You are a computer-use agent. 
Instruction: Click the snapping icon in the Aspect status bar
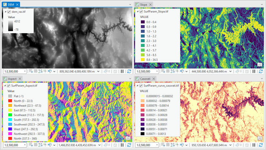coord(31,145)
